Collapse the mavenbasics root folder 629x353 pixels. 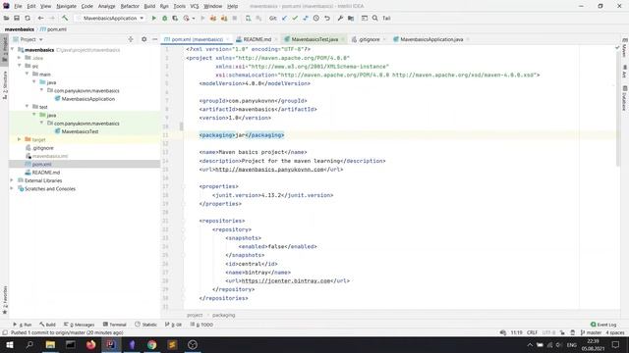pyautogui.click(x=13, y=50)
